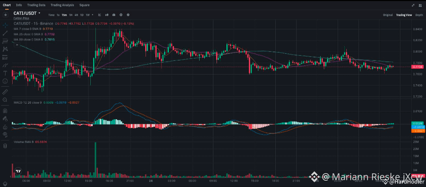
Task: Change candlestick chart style
Action: coord(107,15)
